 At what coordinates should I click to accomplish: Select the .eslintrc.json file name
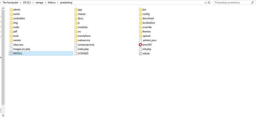pyautogui.click(x=149, y=40)
